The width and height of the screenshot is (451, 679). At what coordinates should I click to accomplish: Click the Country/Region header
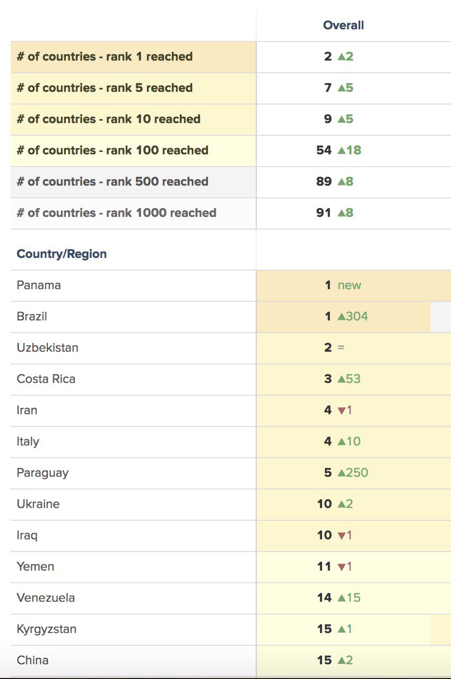[x=62, y=254]
